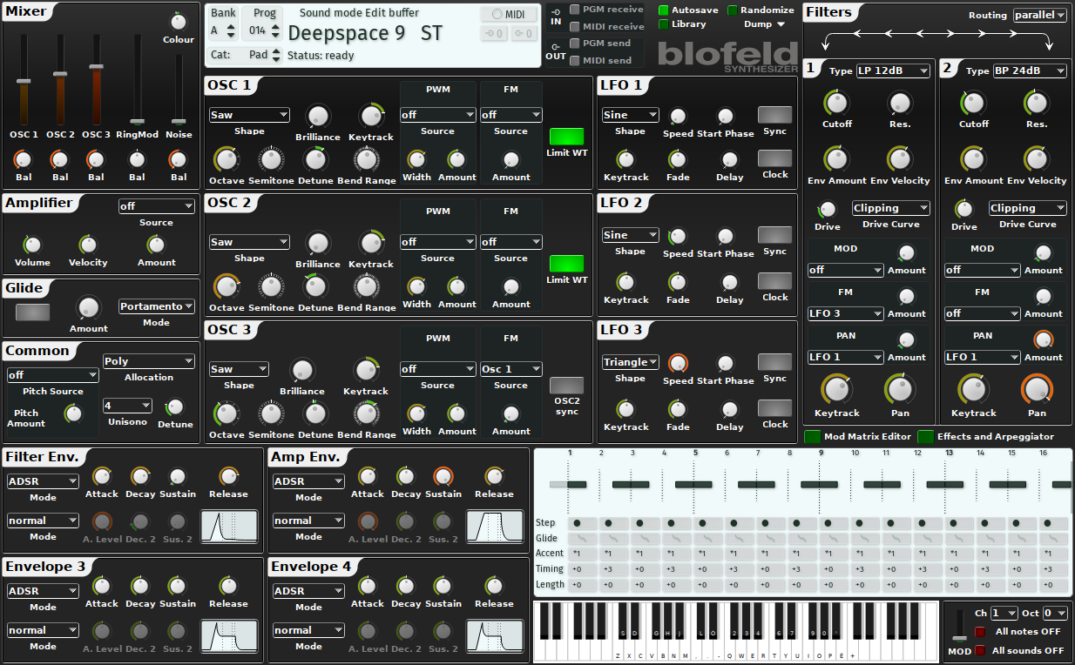The image size is (1075, 665).
Task: Click the Filter 1 Cutoff knob
Action: pyautogui.click(x=836, y=103)
